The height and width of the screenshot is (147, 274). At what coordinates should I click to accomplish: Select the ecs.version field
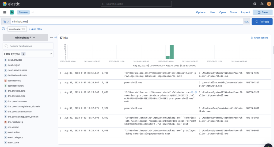[13, 127]
